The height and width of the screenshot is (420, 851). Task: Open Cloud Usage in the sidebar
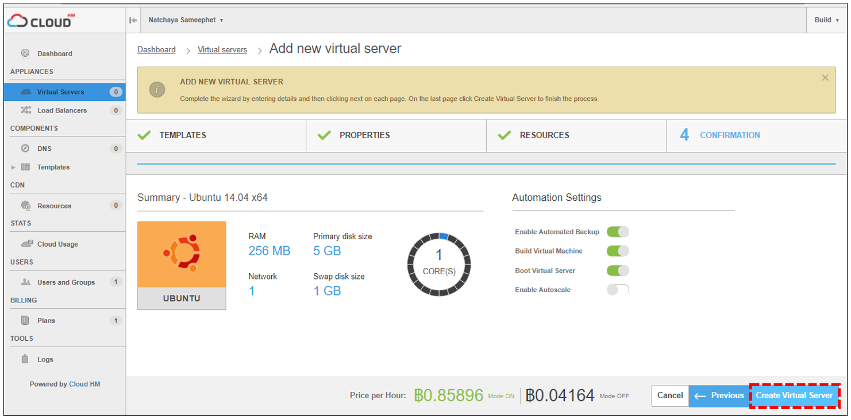click(64, 244)
